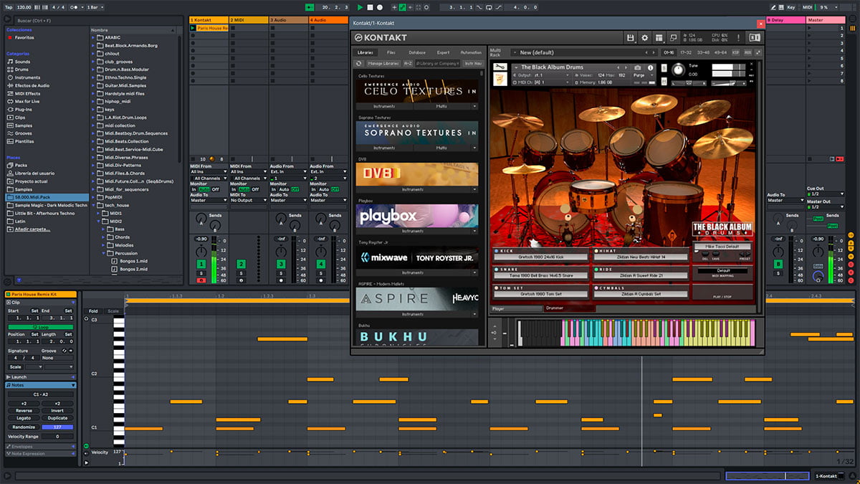Toggle track 3 activator button
Screen dimensions: 860x484
point(281,265)
